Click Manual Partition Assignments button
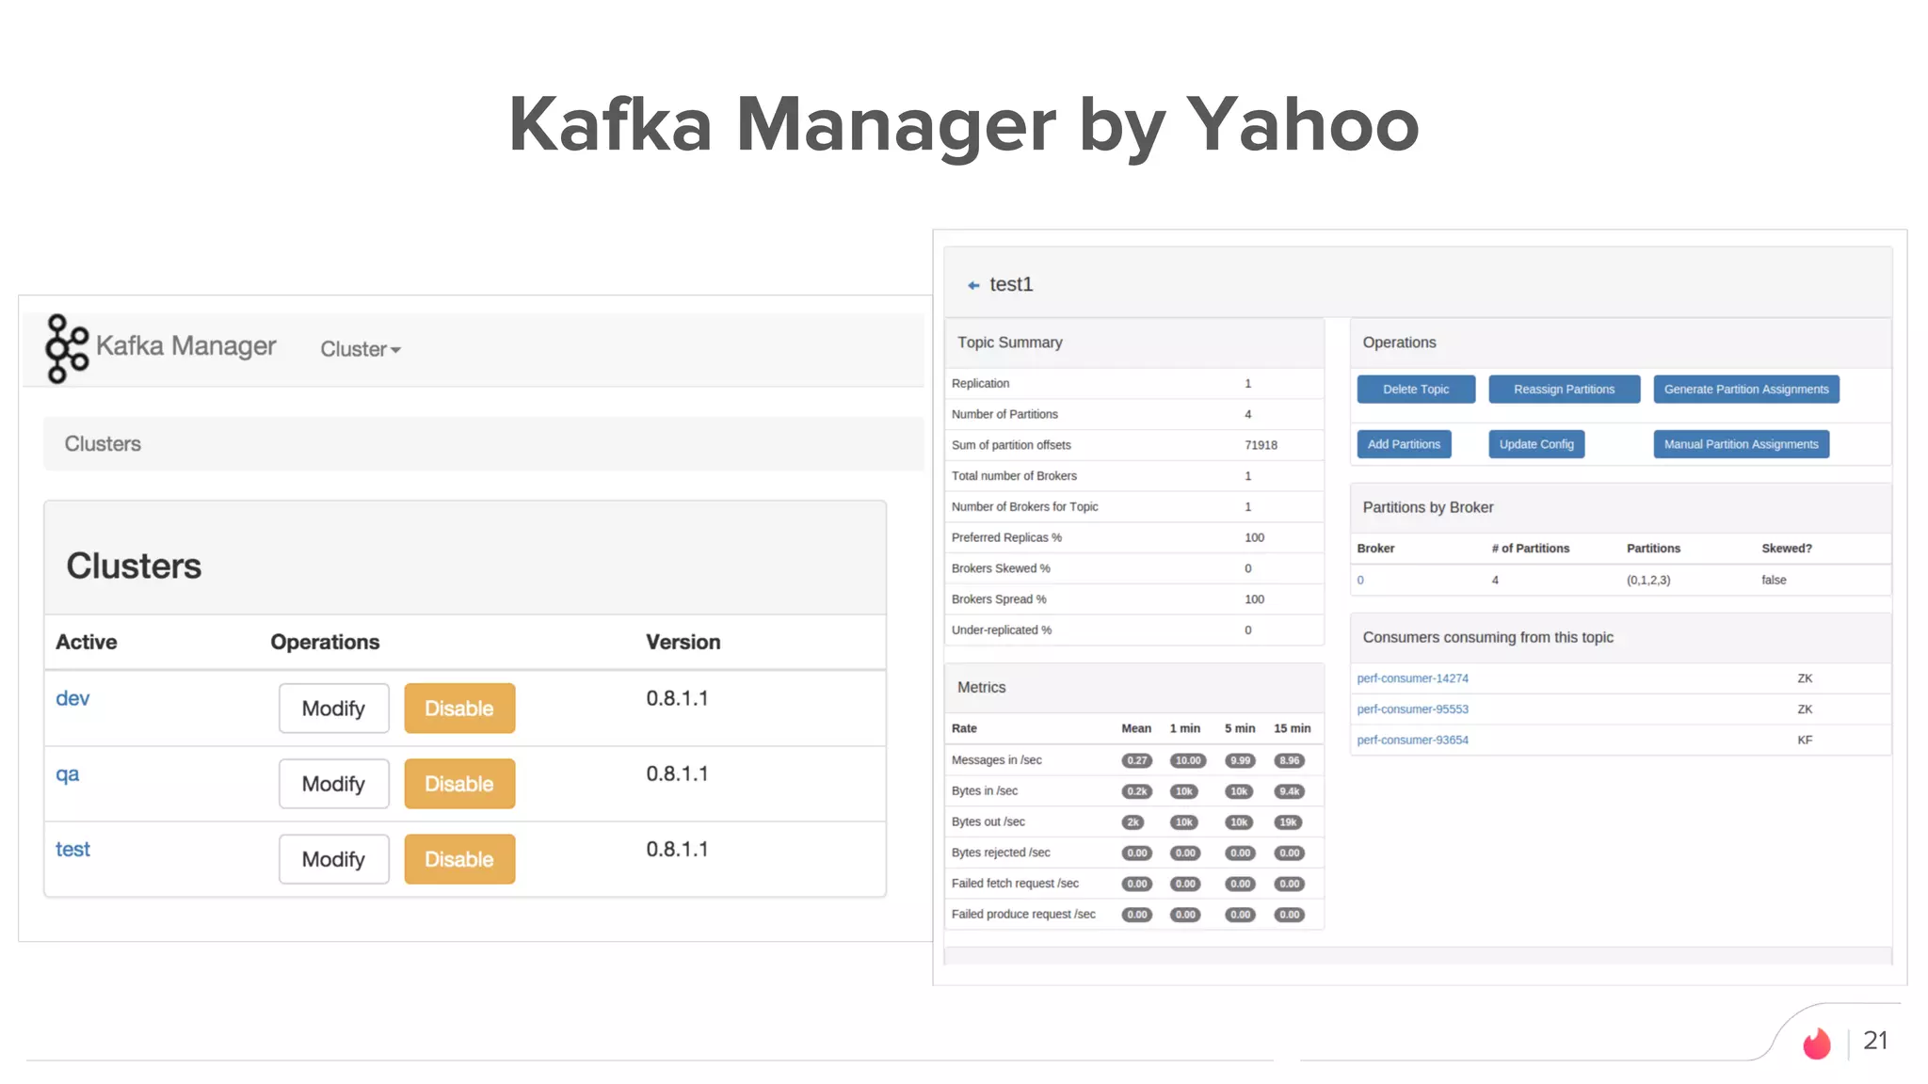The height and width of the screenshot is (1084, 1928). [1742, 444]
